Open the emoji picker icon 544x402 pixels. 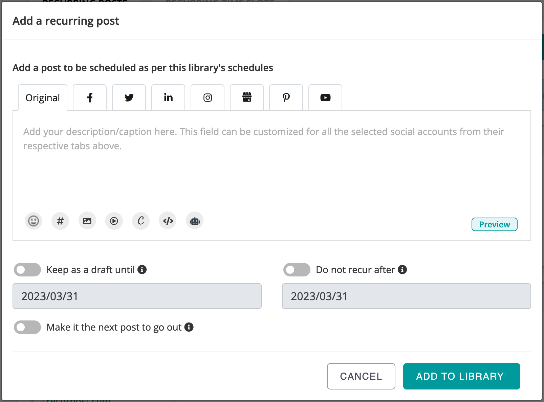[x=34, y=221]
